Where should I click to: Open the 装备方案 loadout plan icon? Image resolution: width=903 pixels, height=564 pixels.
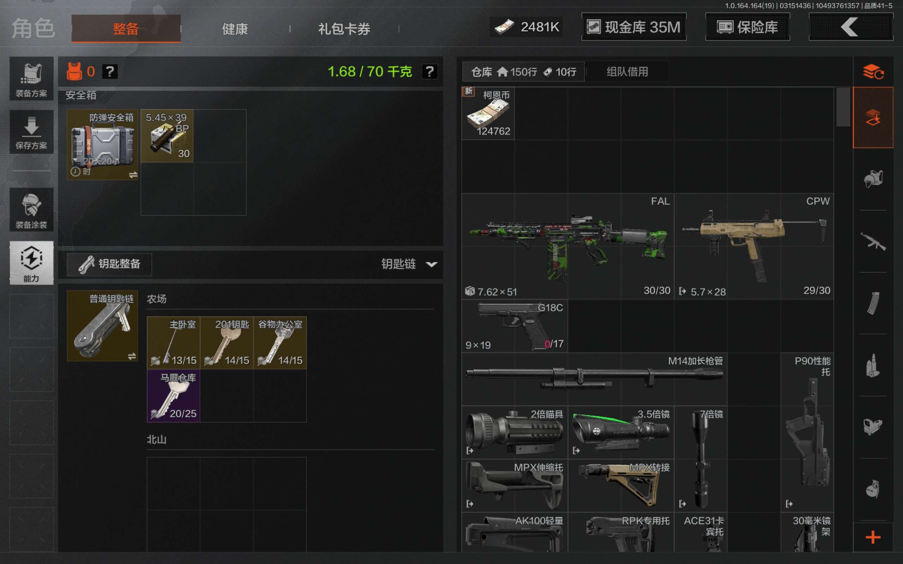[31, 79]
